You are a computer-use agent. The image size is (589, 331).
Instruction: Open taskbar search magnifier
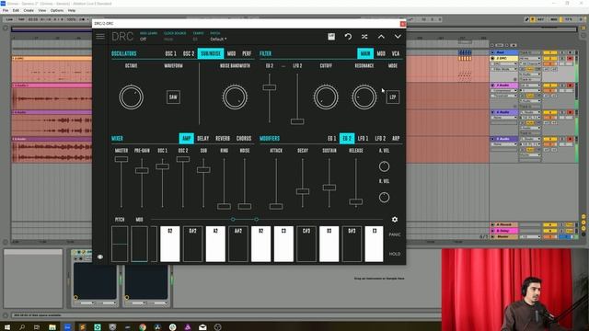tap(22, 327)
